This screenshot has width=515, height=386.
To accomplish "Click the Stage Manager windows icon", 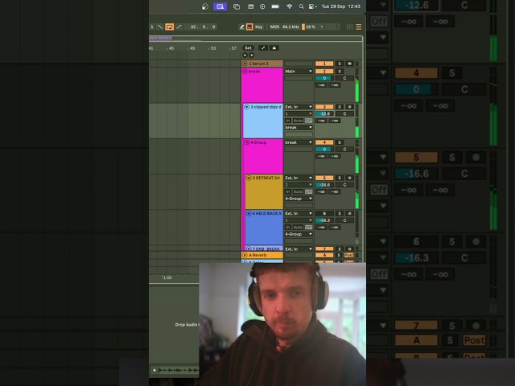I will tap(237, 6).
